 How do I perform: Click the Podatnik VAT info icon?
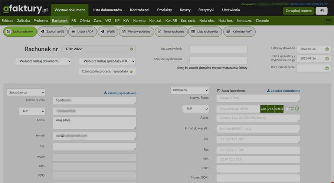pos(297,109)
